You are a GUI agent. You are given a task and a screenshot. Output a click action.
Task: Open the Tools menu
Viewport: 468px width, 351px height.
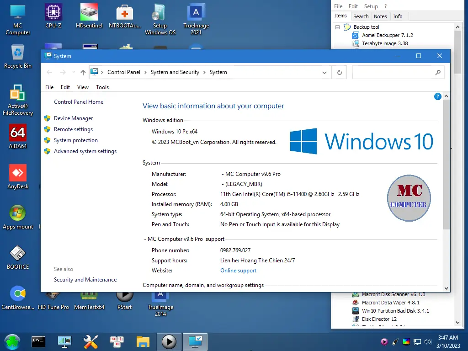click(102, 87)
